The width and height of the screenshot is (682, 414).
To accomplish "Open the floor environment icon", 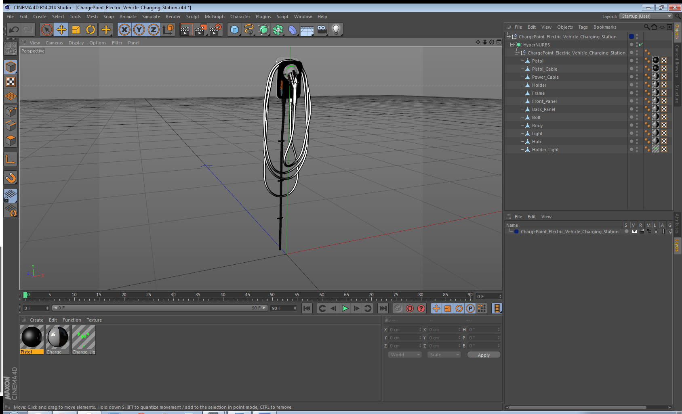I will [307, 29].
